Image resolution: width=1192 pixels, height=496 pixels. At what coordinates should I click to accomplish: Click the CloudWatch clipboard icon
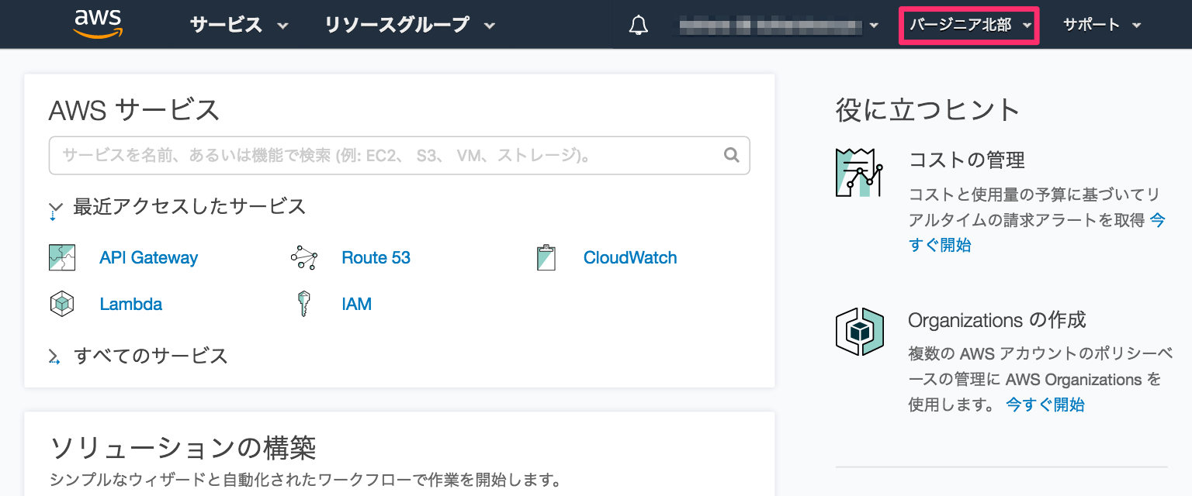(546, 257)
